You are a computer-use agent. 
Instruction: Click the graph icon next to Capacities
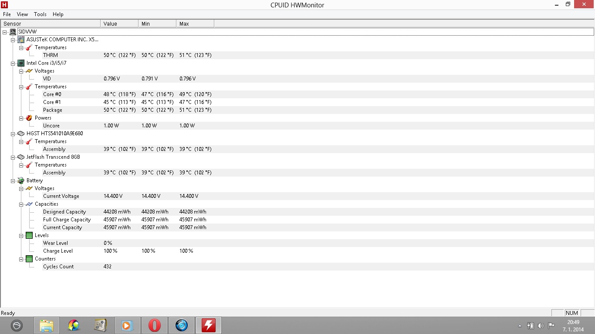point(29,204)
